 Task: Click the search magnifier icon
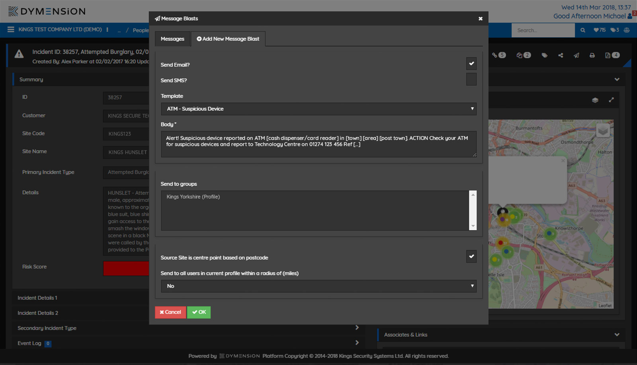[x=583, y=30]
